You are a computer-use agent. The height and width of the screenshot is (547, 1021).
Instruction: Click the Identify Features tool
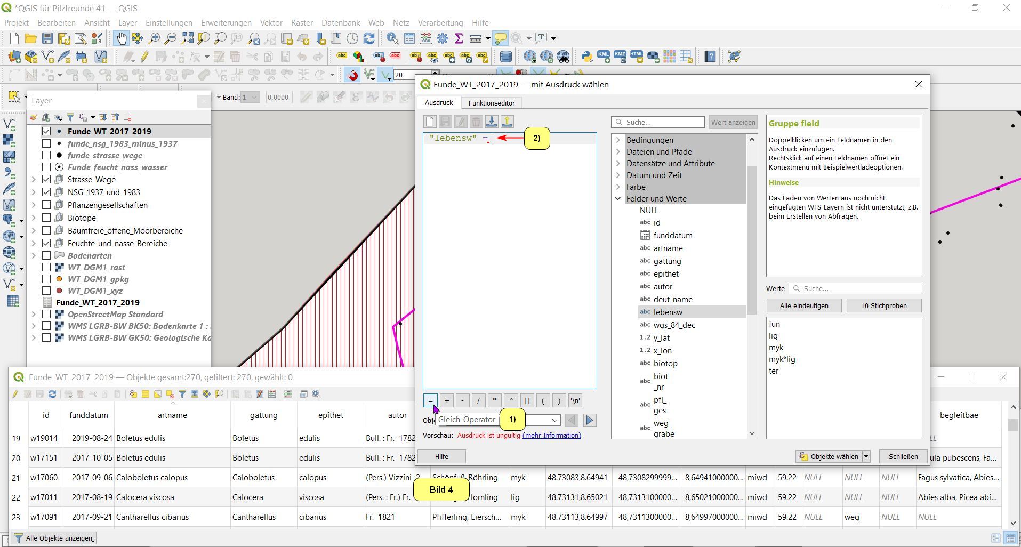tap(392, 38)
